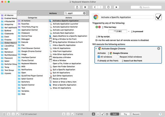
Task: Click the help question mark icon
Action: 161,114
